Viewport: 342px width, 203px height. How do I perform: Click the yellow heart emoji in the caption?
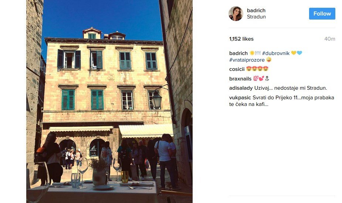pyautogui.click(x=294, y=53)
